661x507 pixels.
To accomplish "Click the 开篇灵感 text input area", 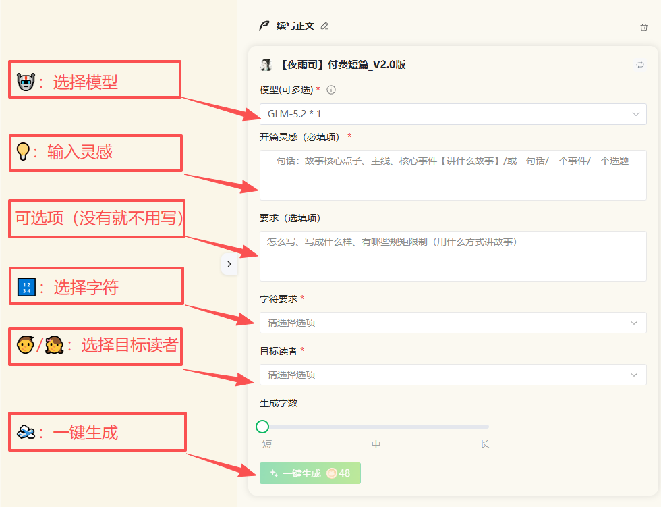I will click(x=453, y=175).
